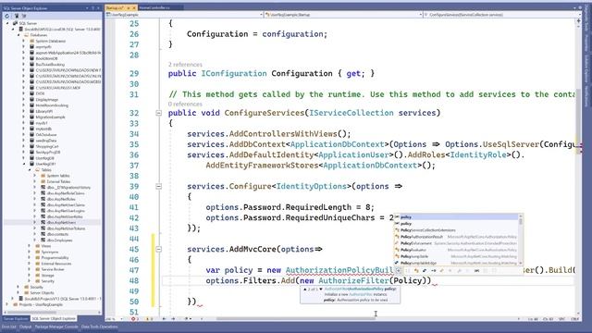
Task: Expand the ShoppingCart database node
Action: [24, 146]
